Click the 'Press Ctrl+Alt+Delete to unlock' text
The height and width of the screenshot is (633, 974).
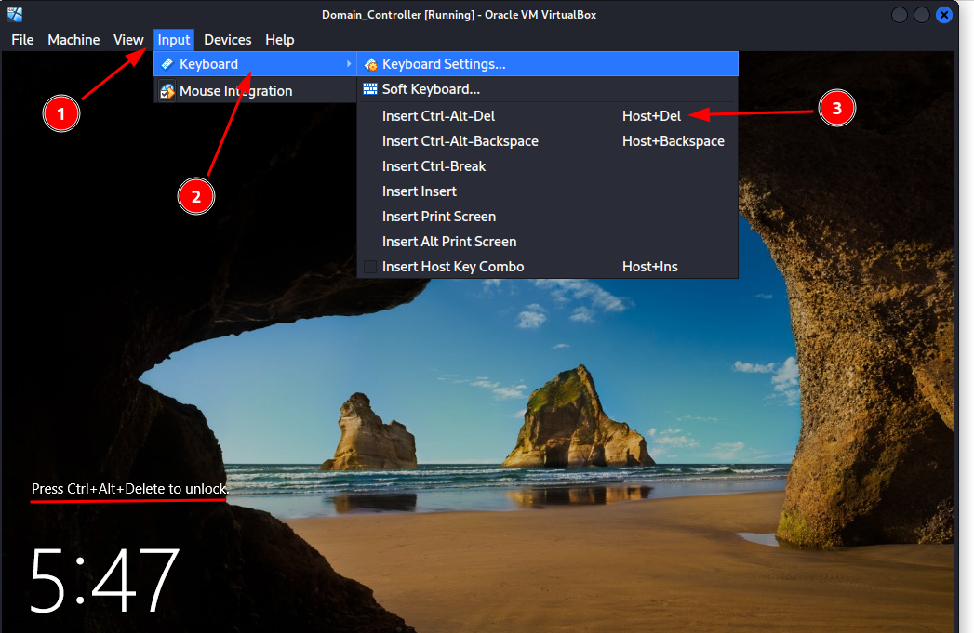point(130,489)
